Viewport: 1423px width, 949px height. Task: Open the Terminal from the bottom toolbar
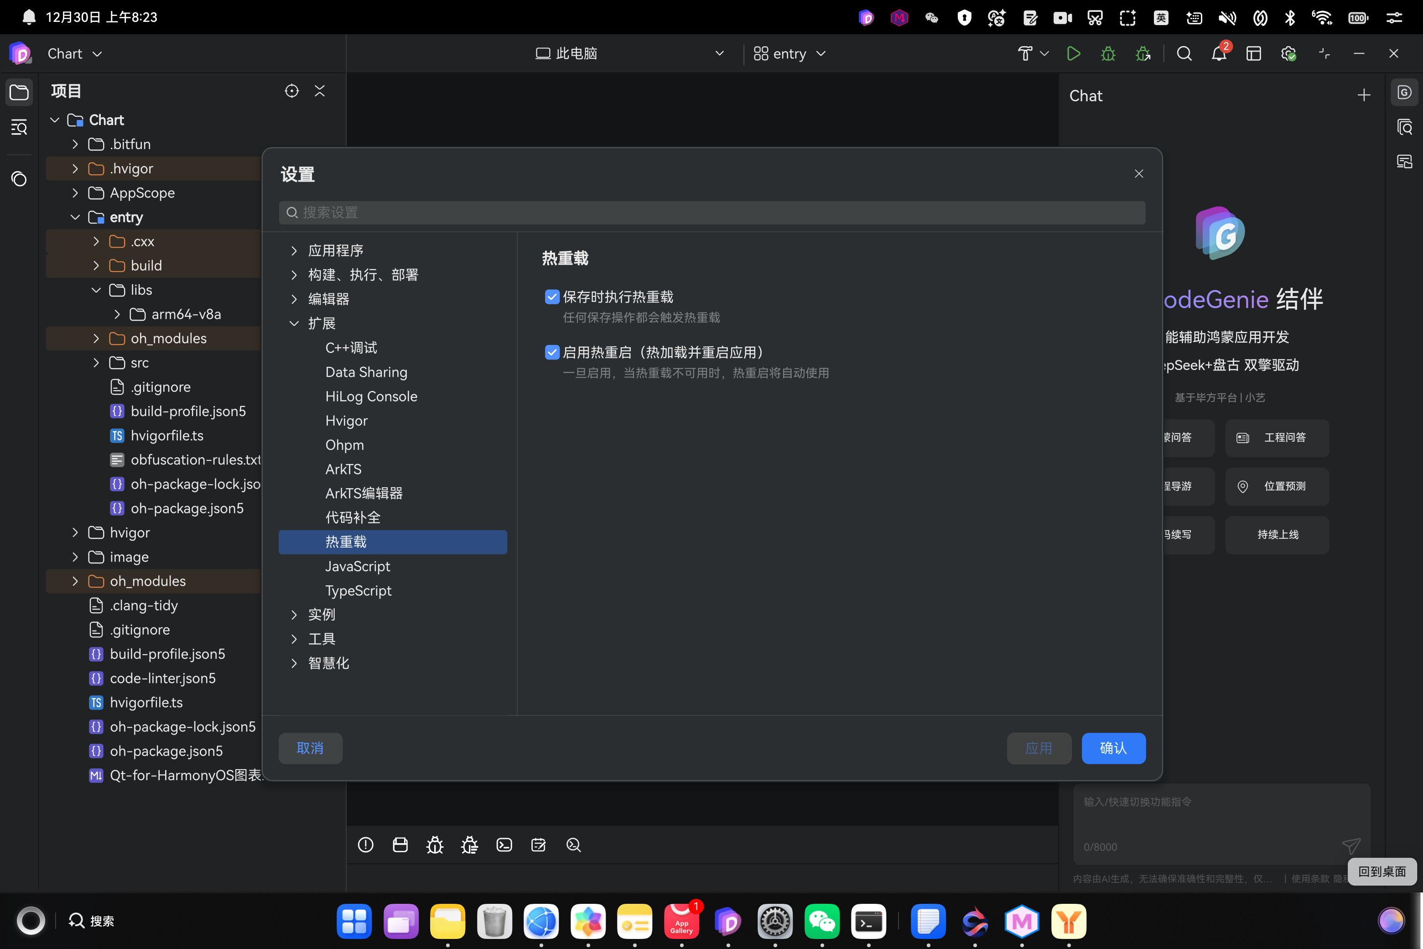coord(504,845)
